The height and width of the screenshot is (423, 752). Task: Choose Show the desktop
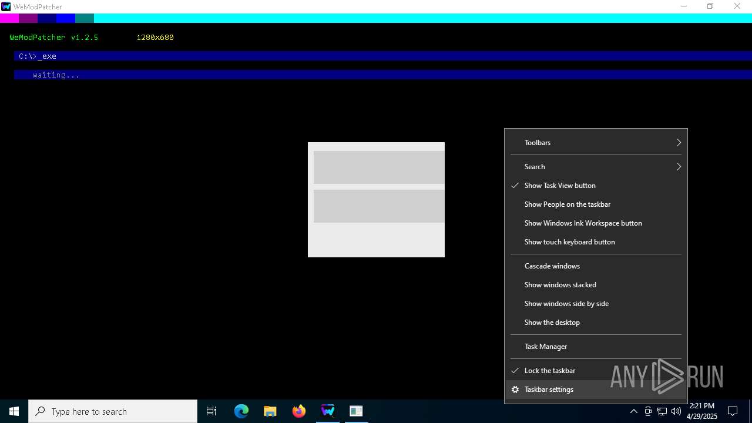(x=596, y=323)
